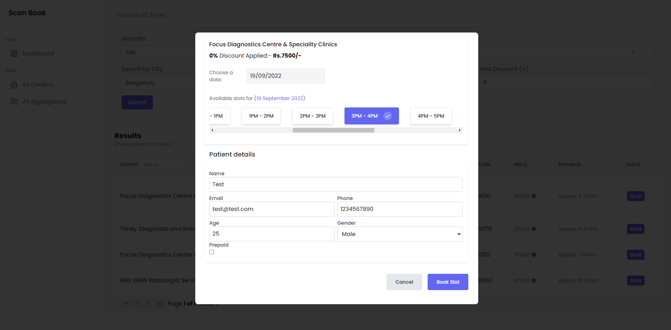671x330 pixels.
Task: Click the info icon beside ₹7300 price
Action: click(x=534, y=229)
